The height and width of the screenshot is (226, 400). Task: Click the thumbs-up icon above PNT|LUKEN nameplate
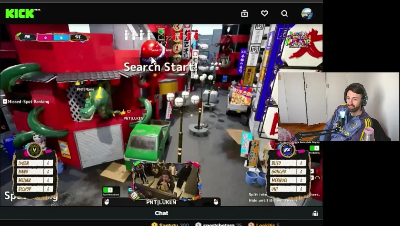(123, 112)
